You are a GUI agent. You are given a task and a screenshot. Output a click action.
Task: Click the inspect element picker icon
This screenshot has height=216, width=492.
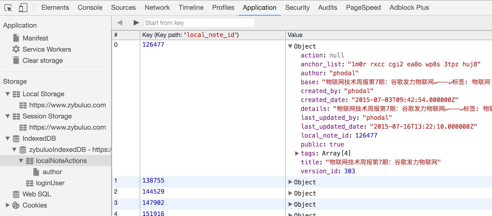tap(8, 8)
